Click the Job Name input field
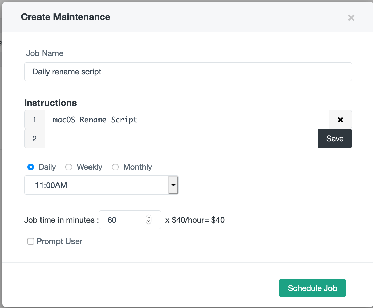This screenshot has width=373, height=308. click(x=188, y=72)
